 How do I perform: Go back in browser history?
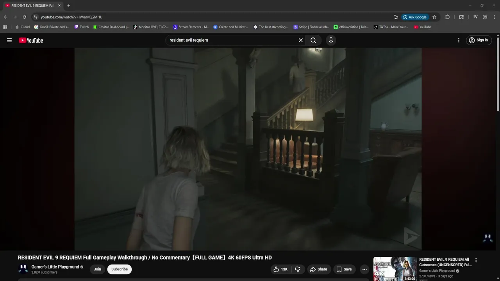point(5,17)
